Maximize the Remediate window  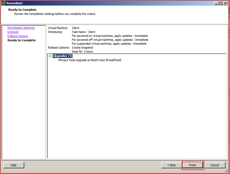[220, 3]
